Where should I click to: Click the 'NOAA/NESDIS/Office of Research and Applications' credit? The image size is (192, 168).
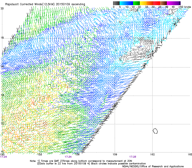coord(153,166)
